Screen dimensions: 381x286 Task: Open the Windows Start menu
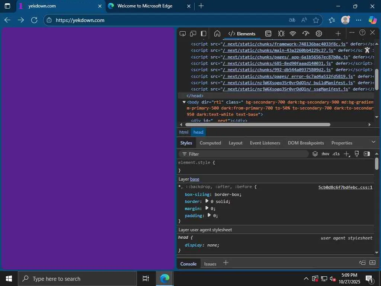click(x=9, y=279)
